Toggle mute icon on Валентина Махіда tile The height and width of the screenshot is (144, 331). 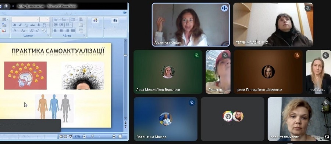tap(192, 102)
